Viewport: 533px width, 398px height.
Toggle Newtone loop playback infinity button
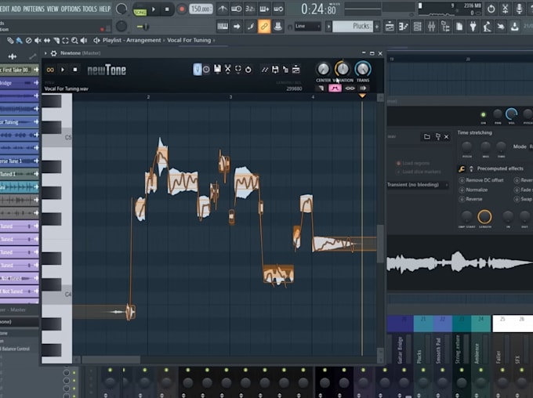coord(50,70)
